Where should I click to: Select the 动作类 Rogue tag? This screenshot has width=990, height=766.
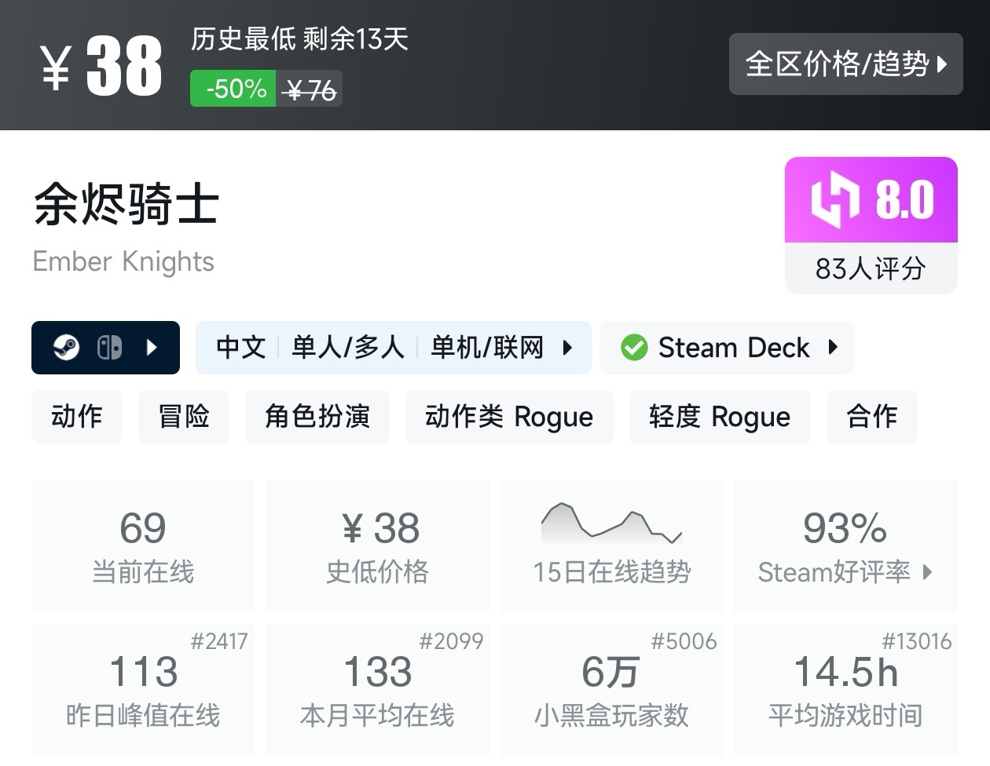509,416
